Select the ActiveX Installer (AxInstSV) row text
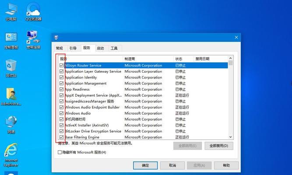Viewport: 292px width, 175px height. [87, 125]
